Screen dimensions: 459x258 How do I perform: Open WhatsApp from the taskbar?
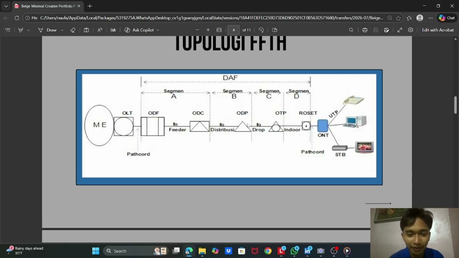294,251
